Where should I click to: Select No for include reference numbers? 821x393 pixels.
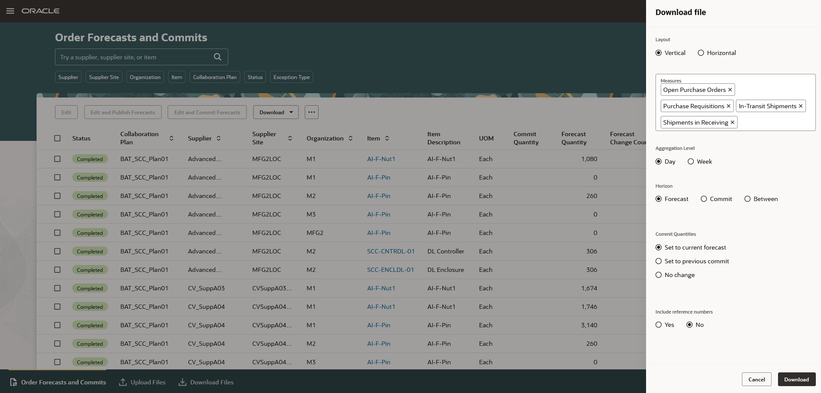pyautogui.click(x=689, y=325)
